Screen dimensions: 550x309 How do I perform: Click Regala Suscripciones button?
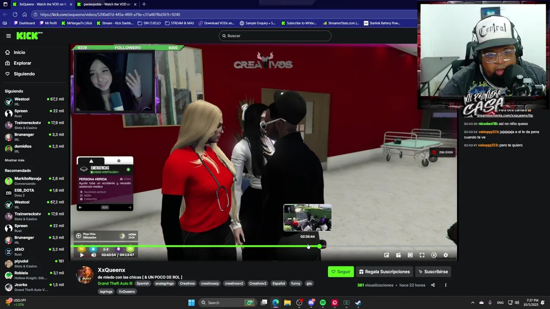coord(384,272)
